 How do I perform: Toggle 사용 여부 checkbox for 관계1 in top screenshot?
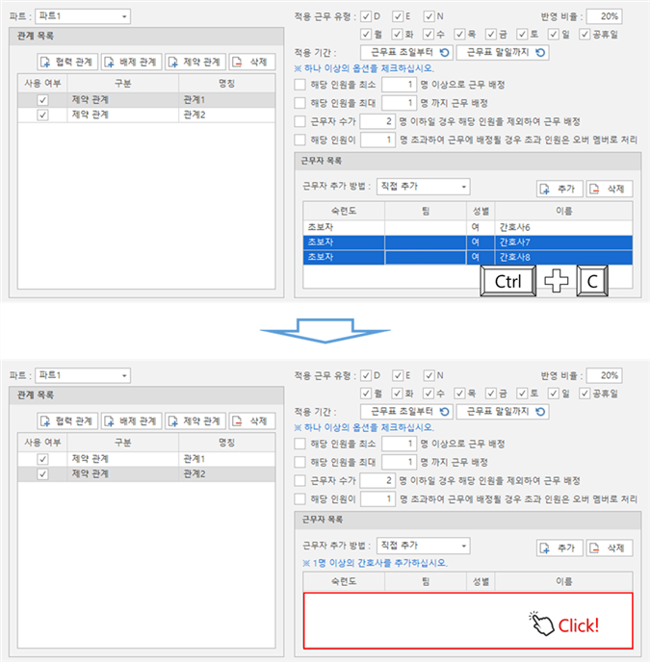42,100
